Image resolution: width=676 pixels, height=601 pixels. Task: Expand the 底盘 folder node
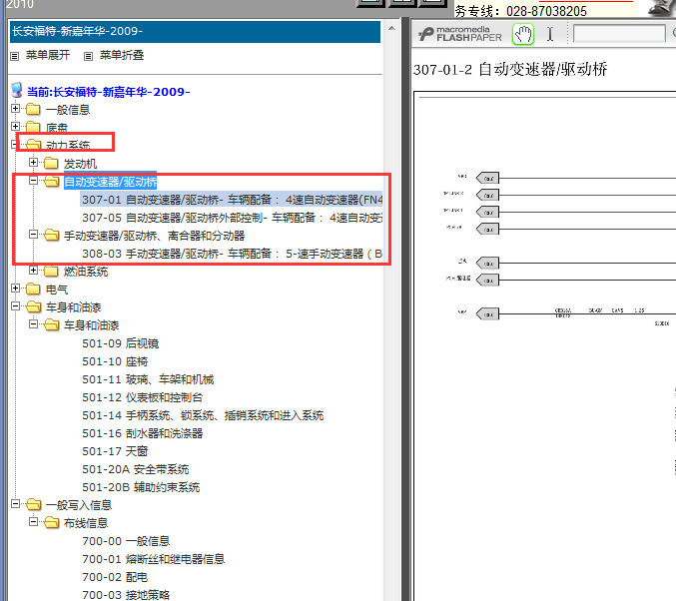coord(16,127)
